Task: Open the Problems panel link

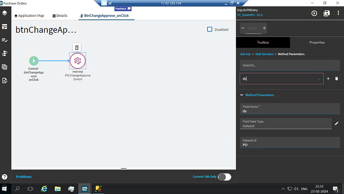Action: (x=24, y=177)
